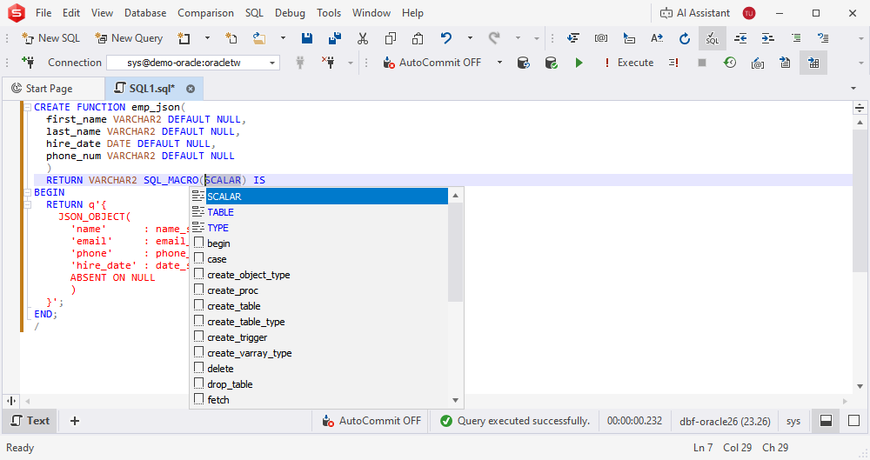Toggle the SQL syntax check button
The height and width of the screenshot is (460, 870).
[x=713, y=38]
